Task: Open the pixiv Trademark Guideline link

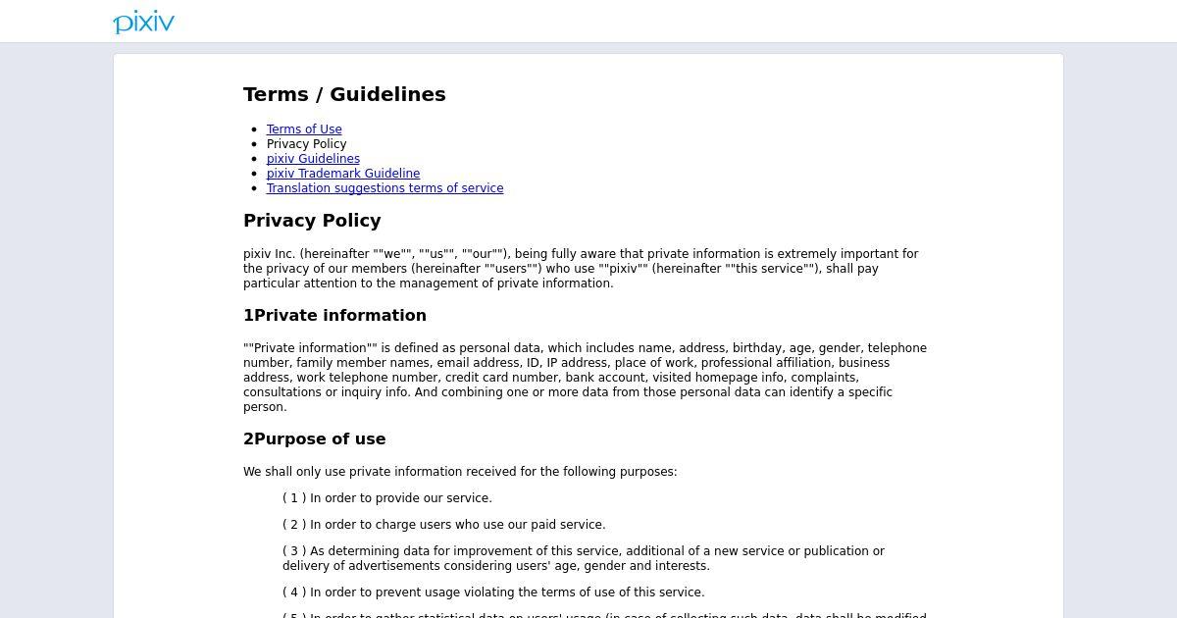Action: tap(343, 174)
